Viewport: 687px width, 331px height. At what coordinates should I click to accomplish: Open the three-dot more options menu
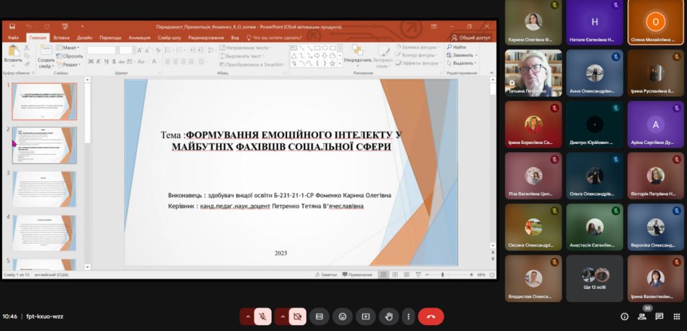pyautogui.click(x=408, y=316)
